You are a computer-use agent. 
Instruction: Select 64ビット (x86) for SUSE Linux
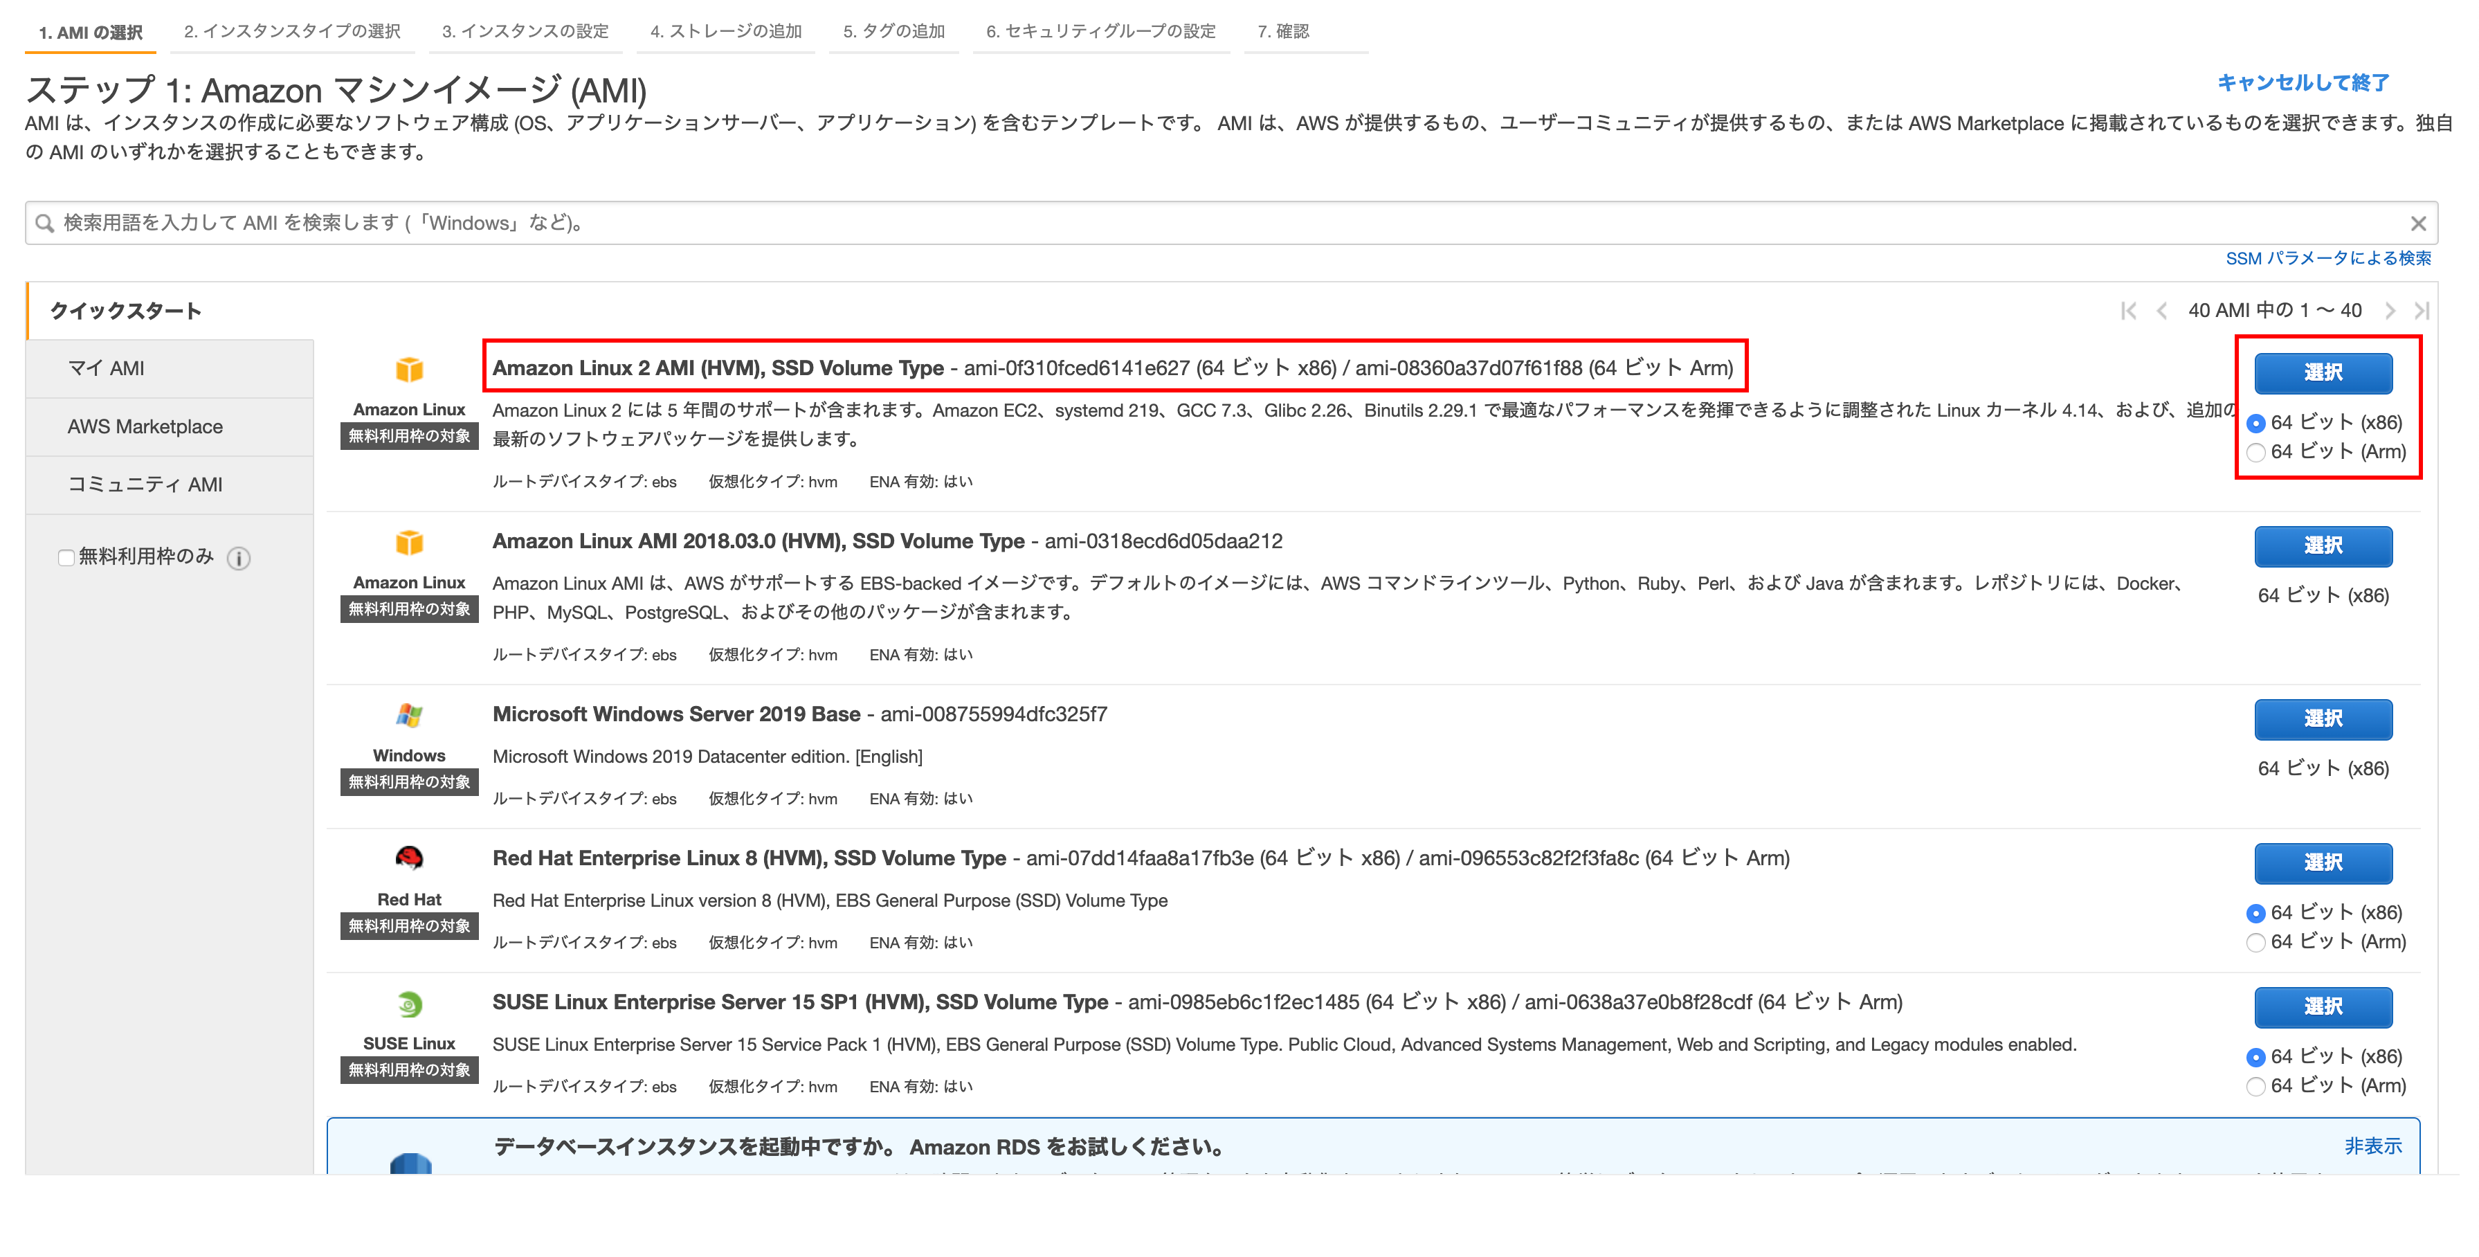pyautogui.click(x=2255, y=1057)
